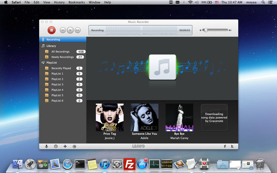Open the History menu

coord(59,2)
